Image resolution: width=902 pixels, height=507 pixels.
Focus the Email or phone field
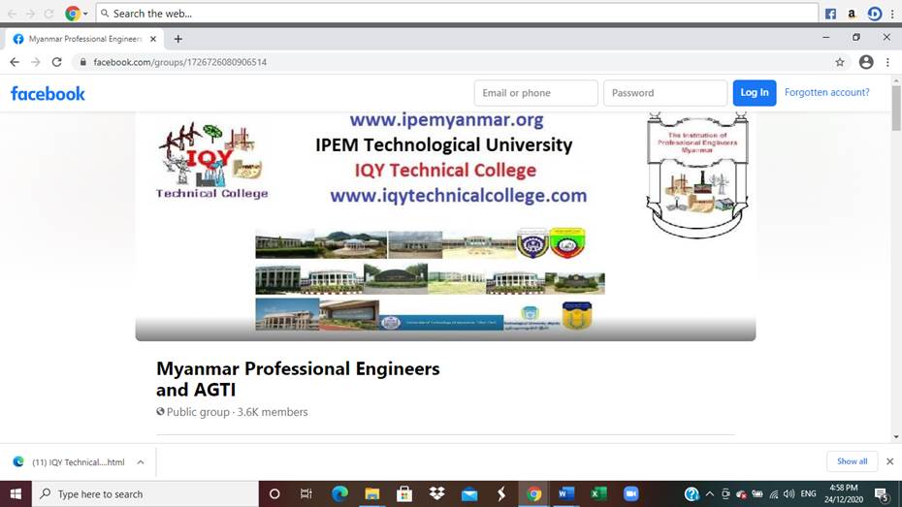(x=535, y=93)
